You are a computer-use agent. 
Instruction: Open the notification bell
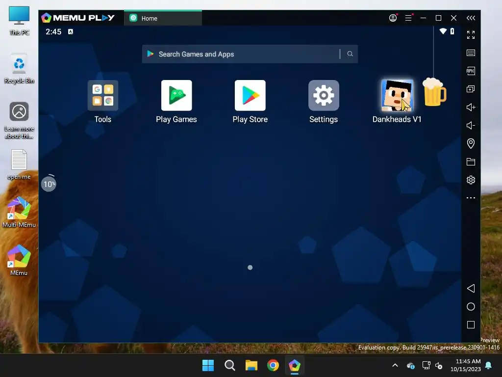click(x=489, y=365)
